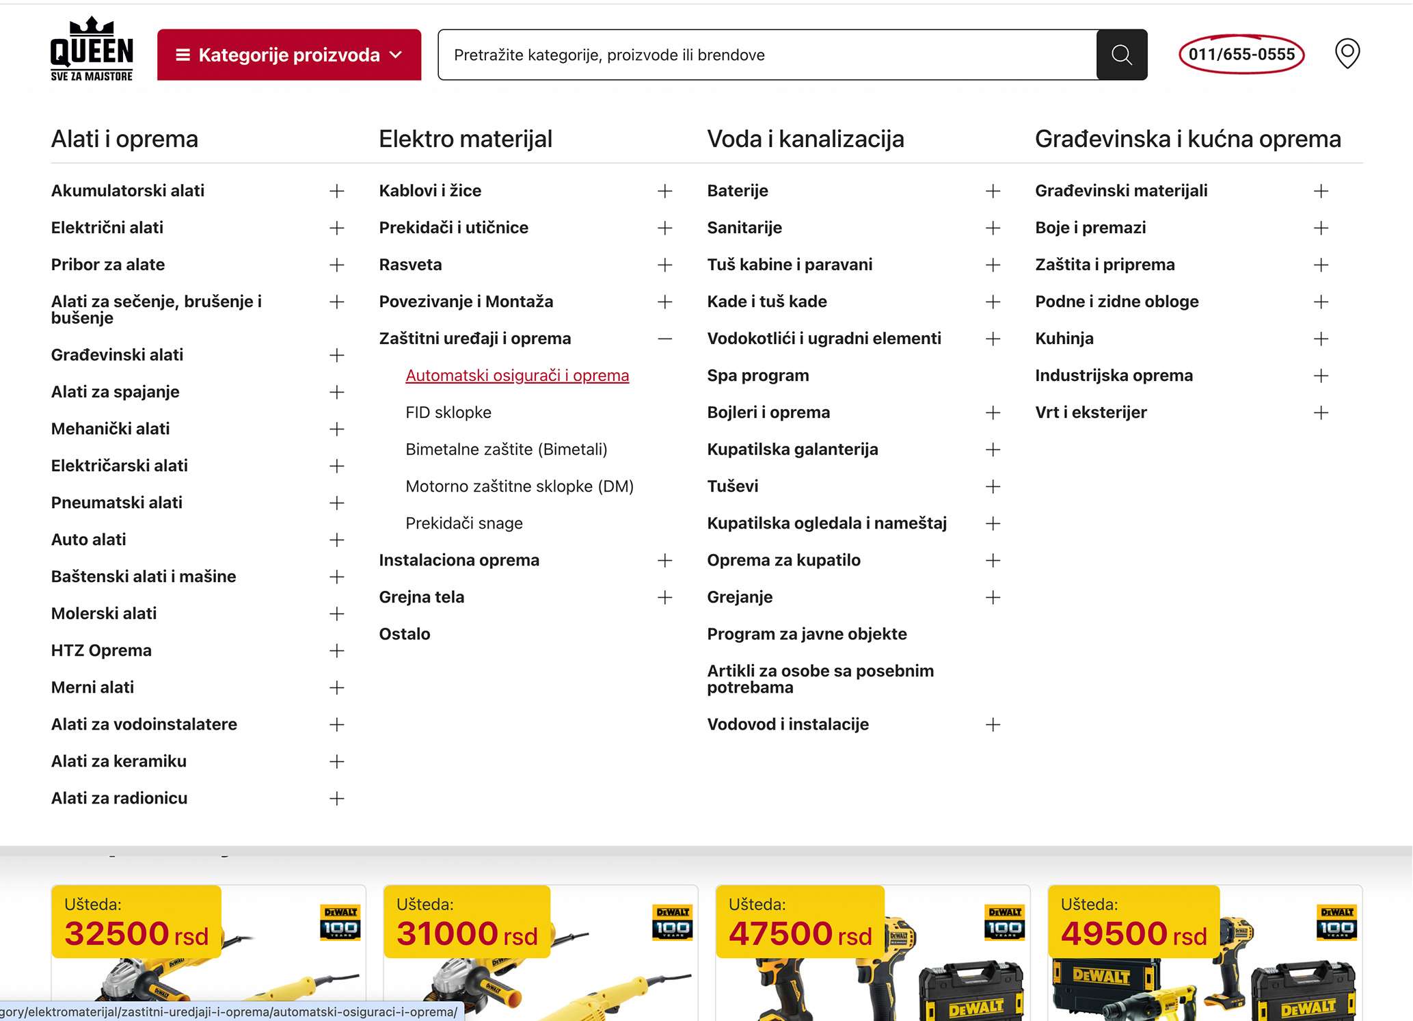Expand Kablovi i žice plus icon
1413x1021 pixels.
tap(664, 191)
